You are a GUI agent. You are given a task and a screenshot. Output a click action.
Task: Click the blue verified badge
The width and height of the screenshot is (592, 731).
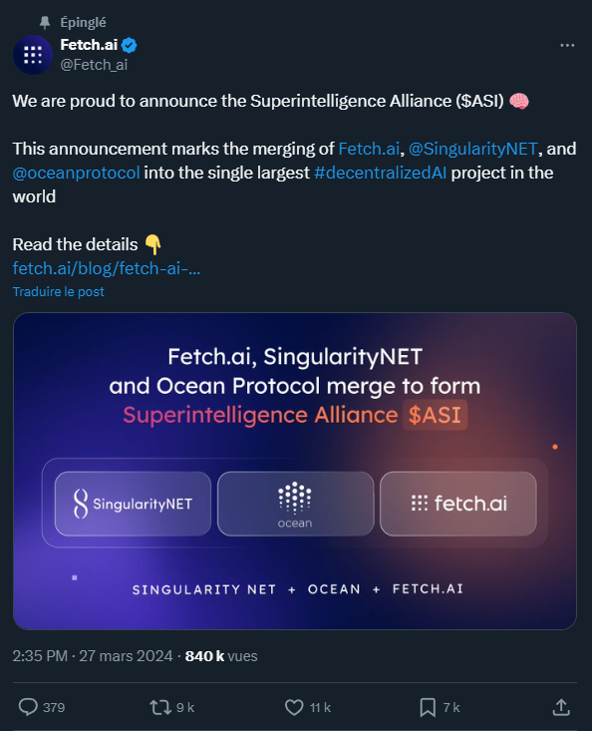[x=129, y=45]
